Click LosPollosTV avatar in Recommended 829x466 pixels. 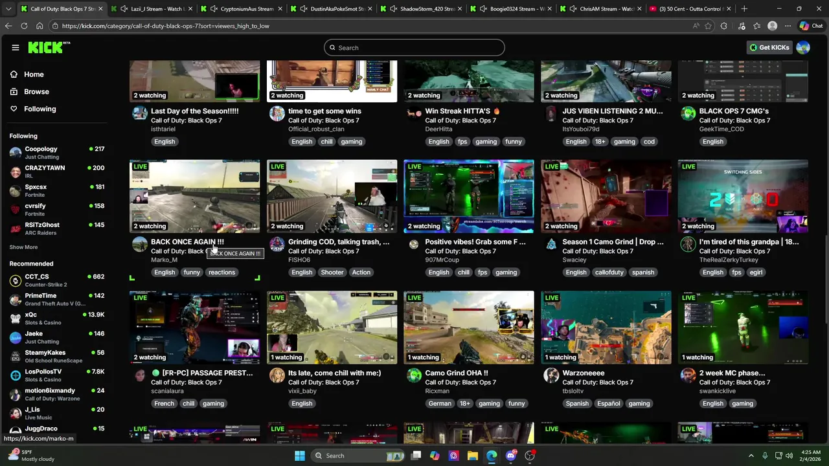(16, 375)
